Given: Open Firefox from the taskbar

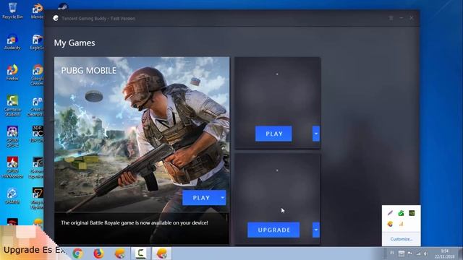Looking at the screenshot, I should (98, 253).
